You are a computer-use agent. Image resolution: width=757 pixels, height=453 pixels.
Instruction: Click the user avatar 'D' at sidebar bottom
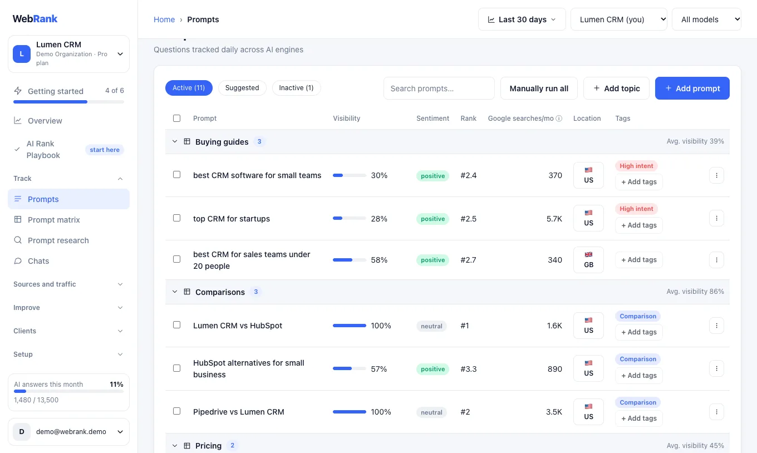click(22, 432)
